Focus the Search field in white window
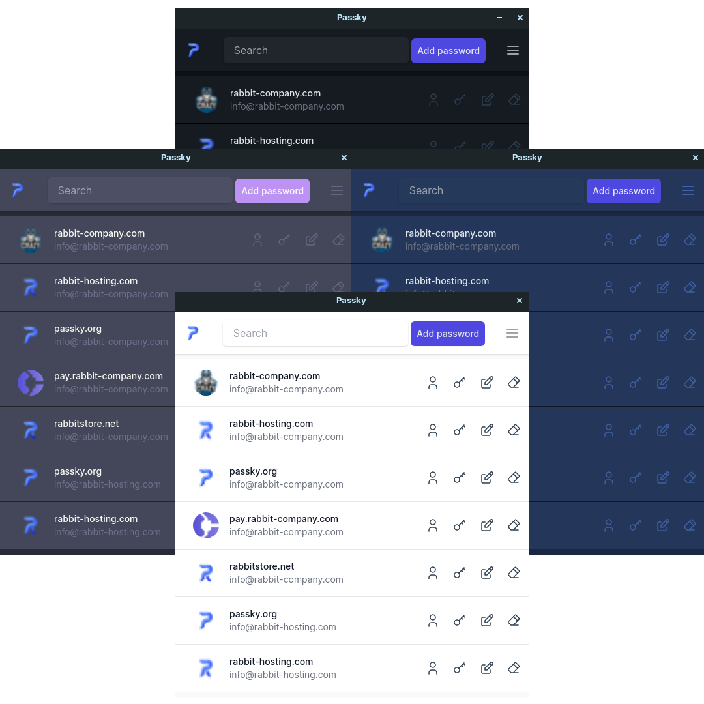Image resolution: width=704 pixels, height=704 pixels. point(315,333)
